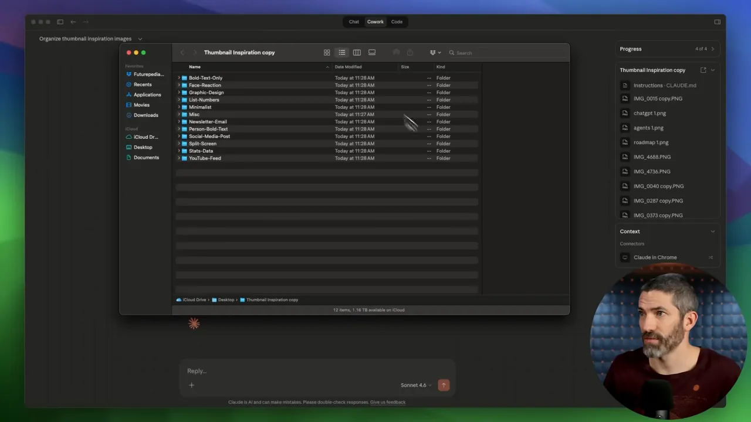Open Documents in Finder sidebar
This screenshot has height=422, width=751.
pos(142,158)
